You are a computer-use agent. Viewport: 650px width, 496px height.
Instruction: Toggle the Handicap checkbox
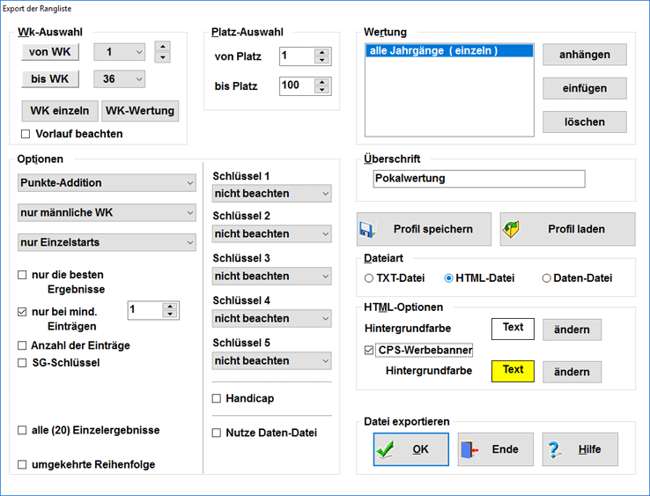pyautogui.click(x=217, y=399)
